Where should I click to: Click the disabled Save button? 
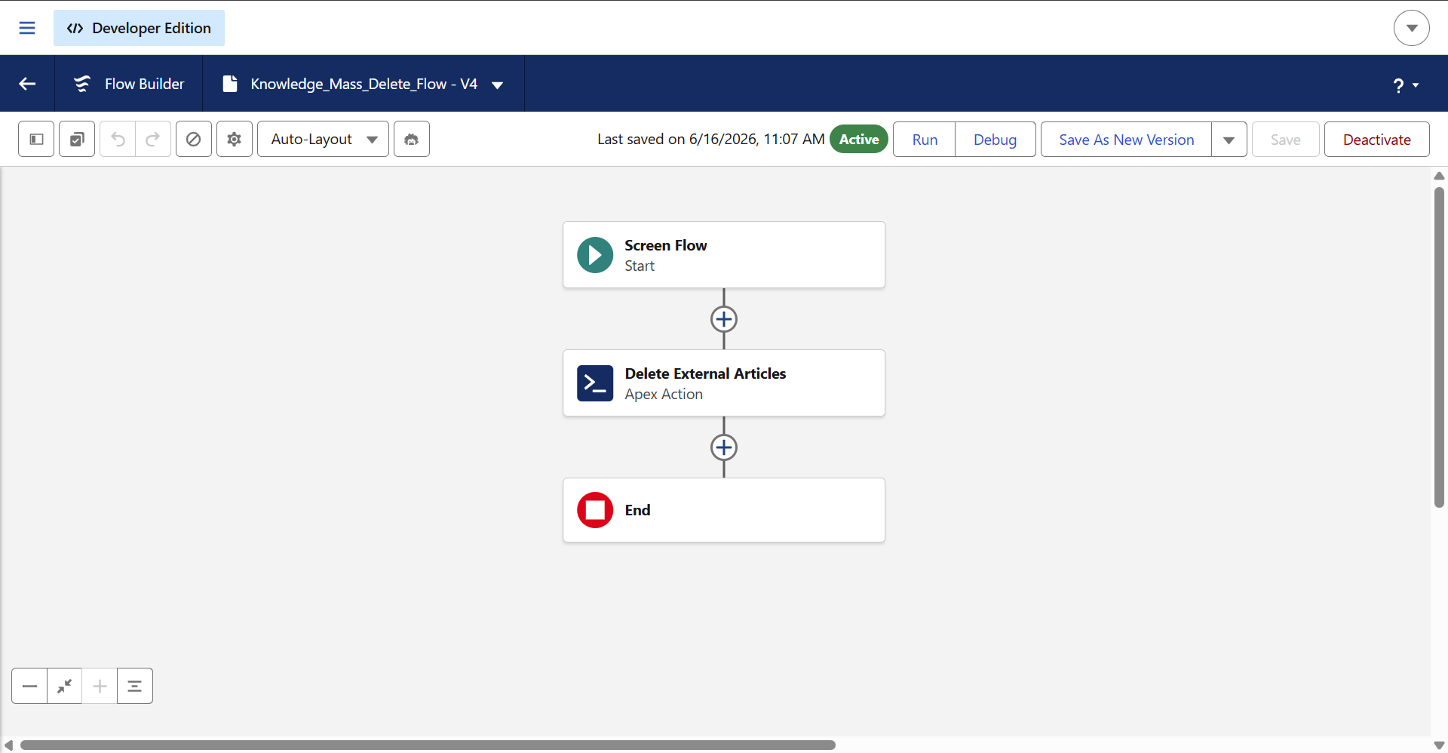pyautogui.click(x=1285, y=140)
